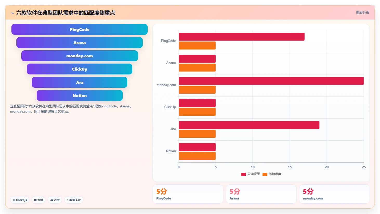
Task: Click the Chart.js tag chip
Action: (20, 200)
